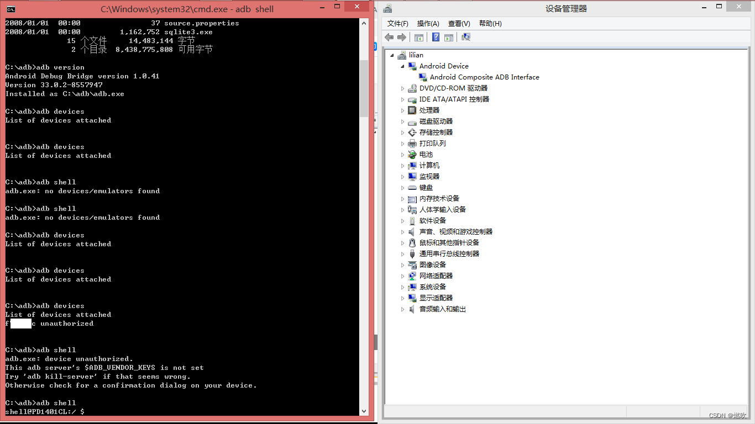Expand the IDE ATA/ATAPI 控制器 node
Viewport: 755px width, 424px height.
coord(403,99)
